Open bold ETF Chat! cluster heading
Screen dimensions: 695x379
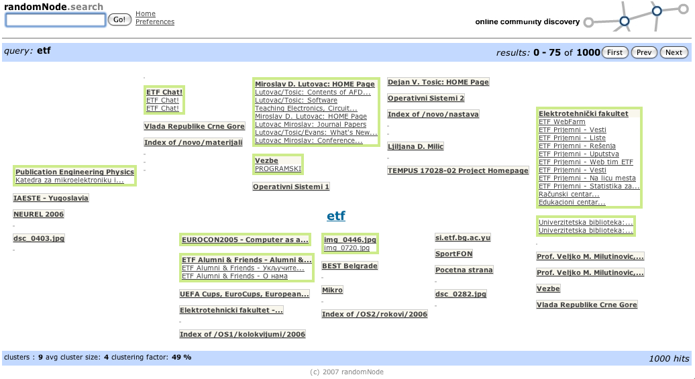[164, 92]
